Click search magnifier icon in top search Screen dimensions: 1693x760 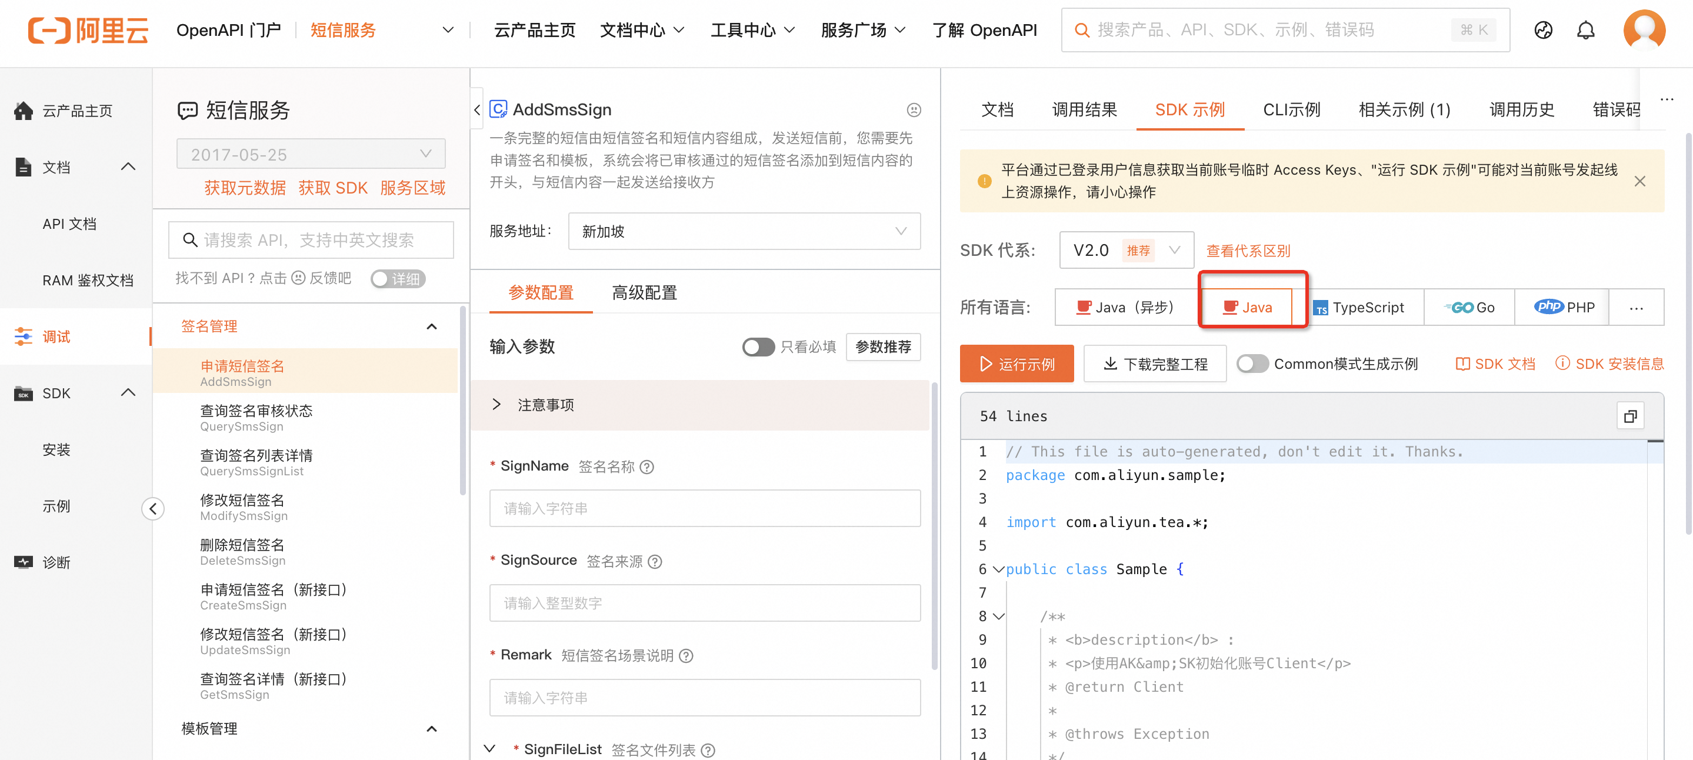point(1081,30)
